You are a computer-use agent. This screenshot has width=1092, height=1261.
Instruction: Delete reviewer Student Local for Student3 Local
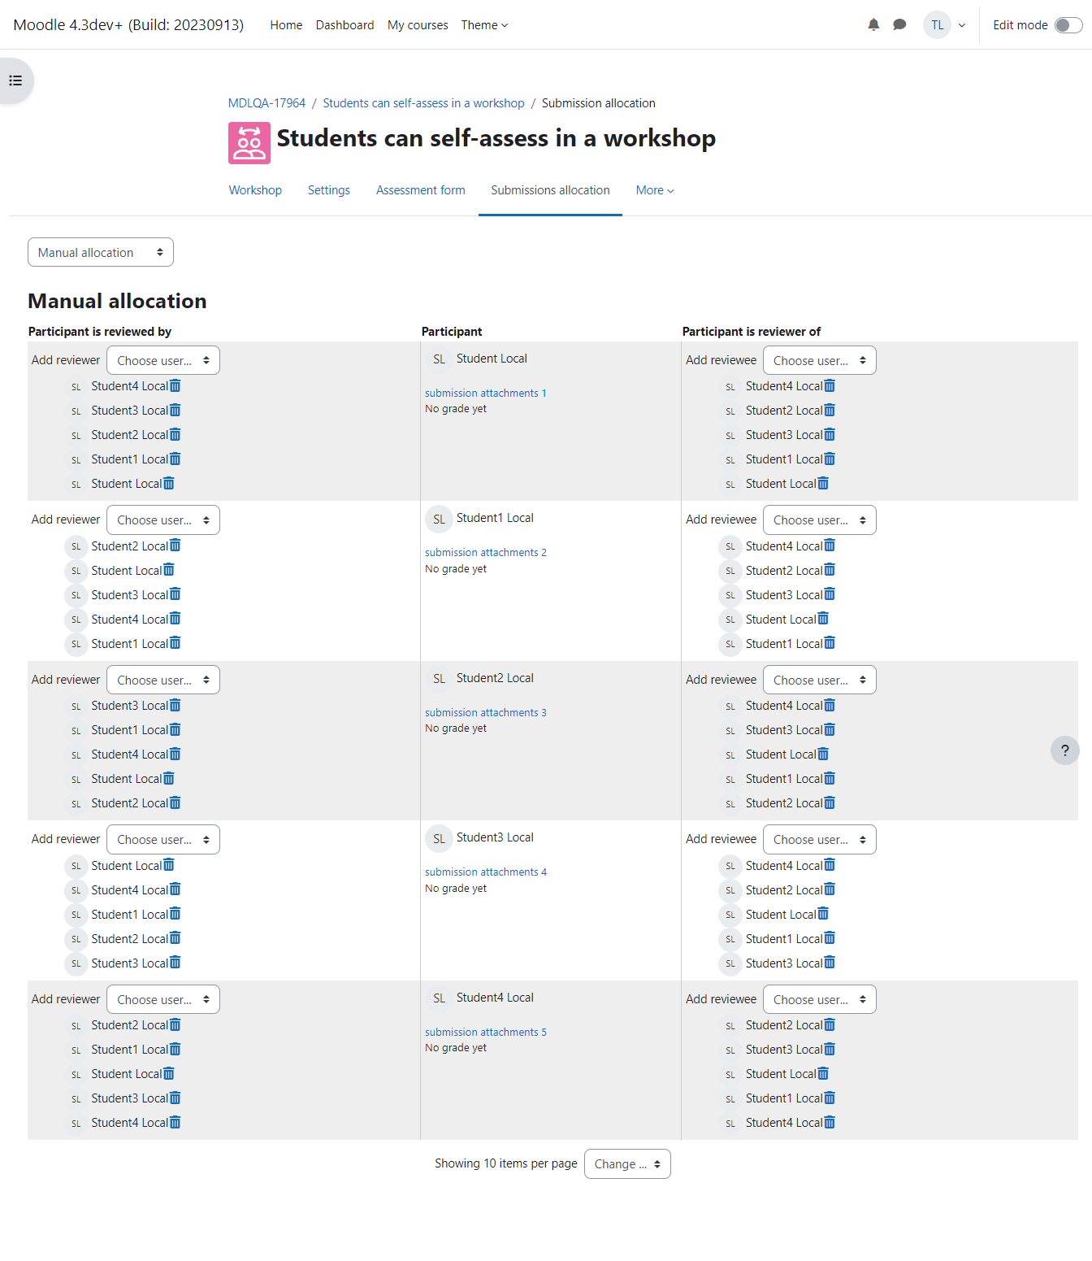169,865
